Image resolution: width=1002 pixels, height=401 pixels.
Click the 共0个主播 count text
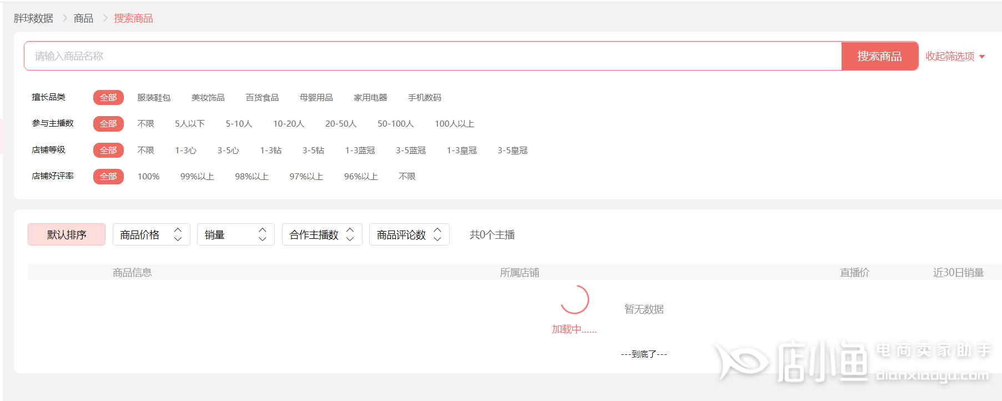pos(492,235)
